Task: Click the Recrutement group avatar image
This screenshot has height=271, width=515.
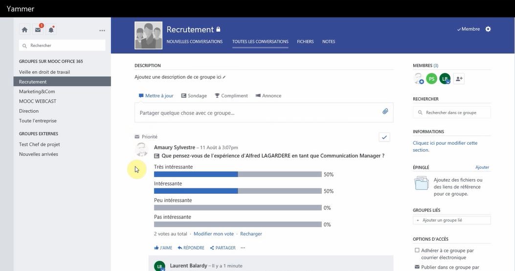Action: (149, 36)
